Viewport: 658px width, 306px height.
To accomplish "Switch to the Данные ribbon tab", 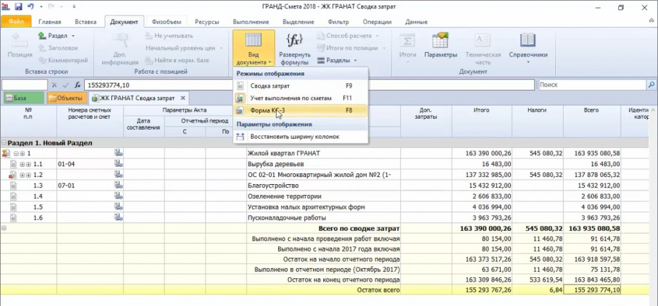I will tap(416, 22).
